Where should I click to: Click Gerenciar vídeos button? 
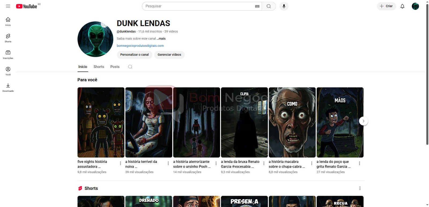(169, 55)
